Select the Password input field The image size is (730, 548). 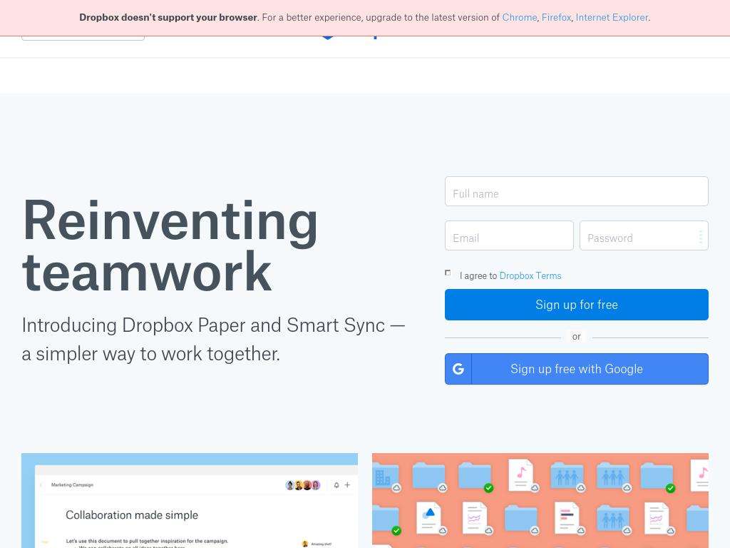coord(644,235)
